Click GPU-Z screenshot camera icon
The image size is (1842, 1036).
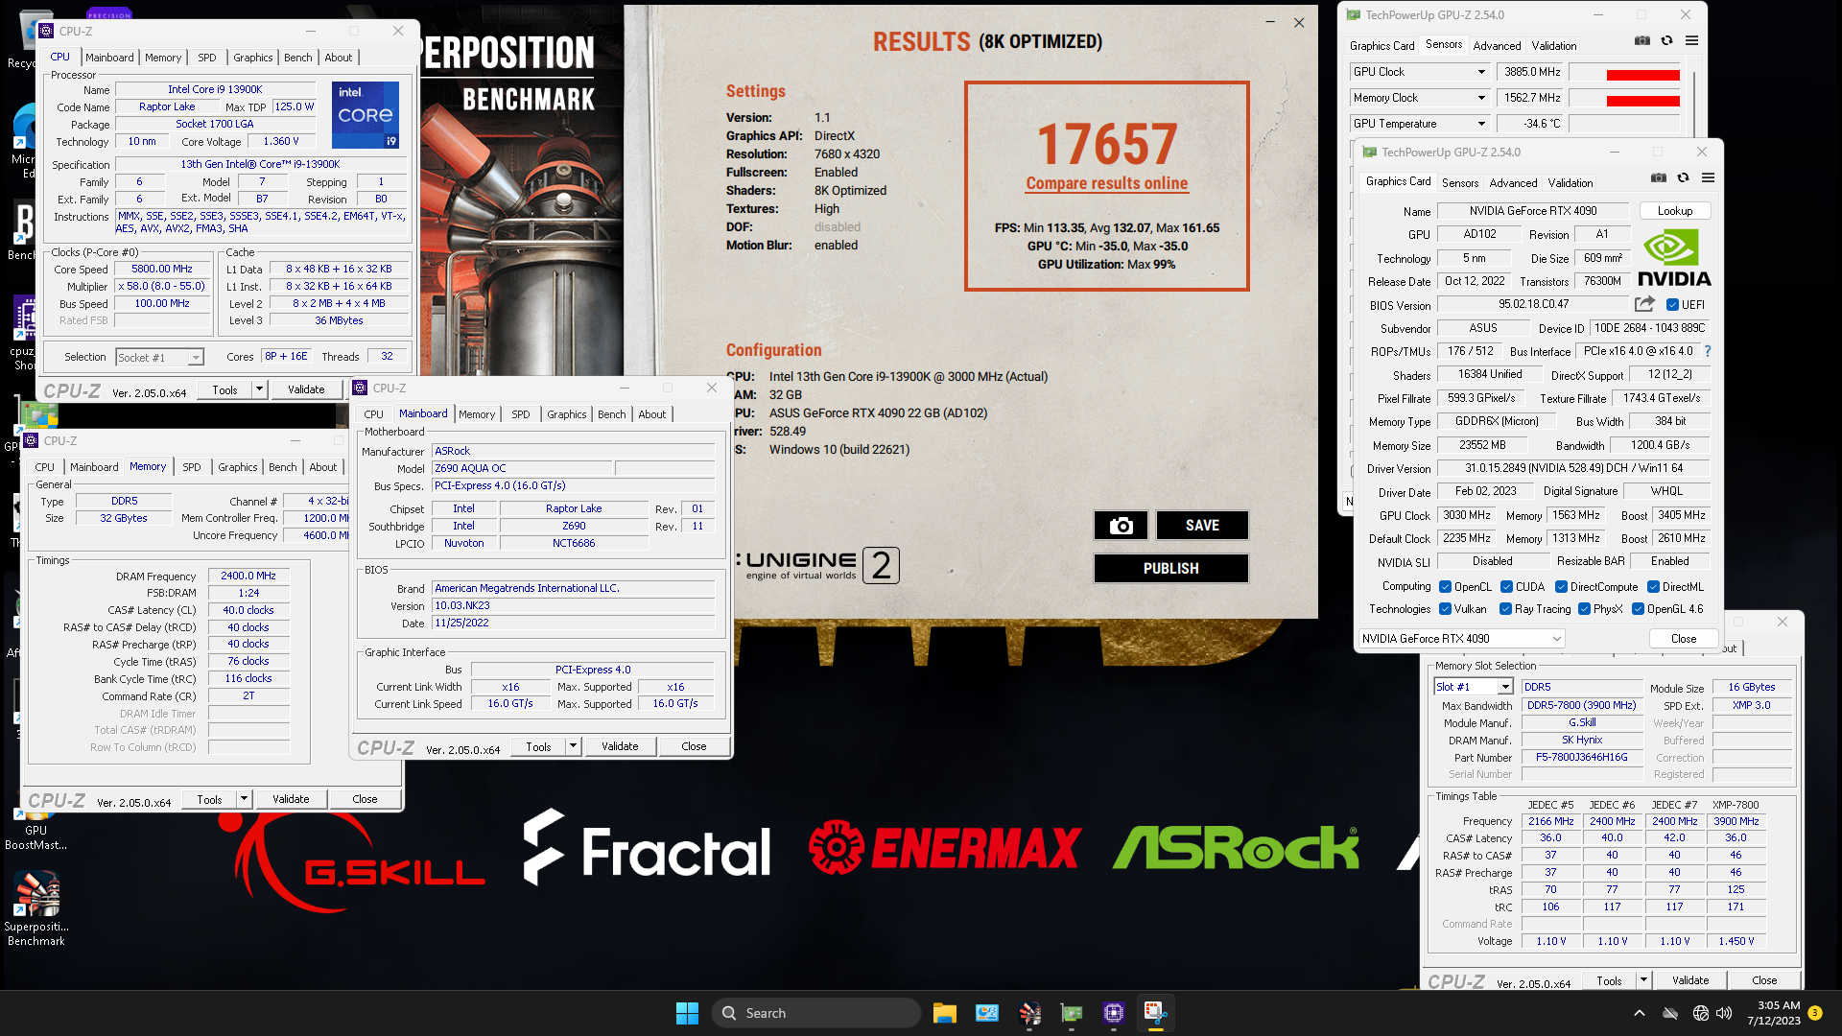[x=1658, y=178]
